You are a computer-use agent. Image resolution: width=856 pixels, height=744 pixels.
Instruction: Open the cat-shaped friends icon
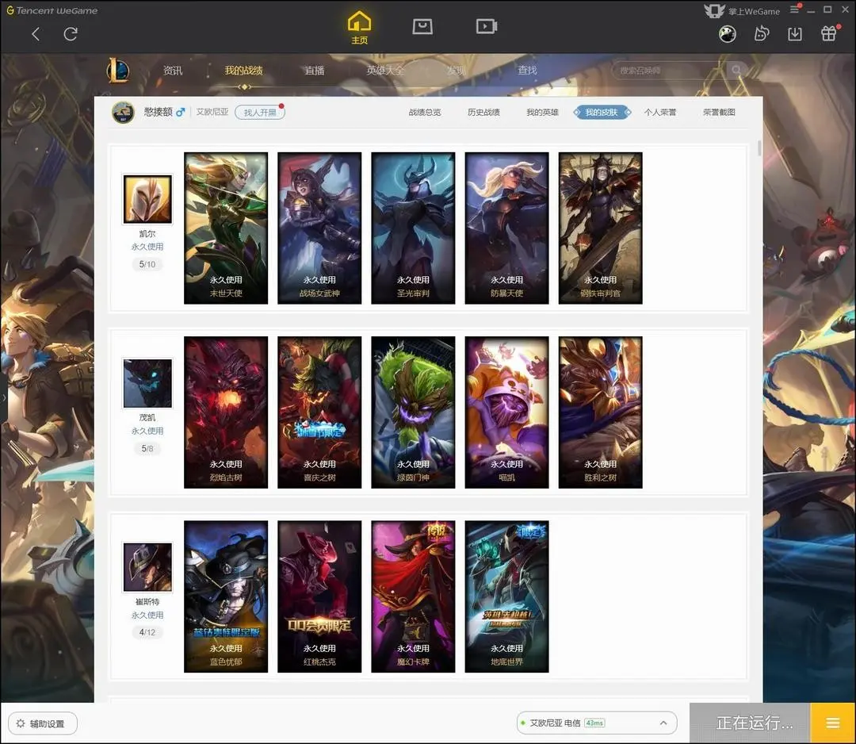click(x=761, y=34)
